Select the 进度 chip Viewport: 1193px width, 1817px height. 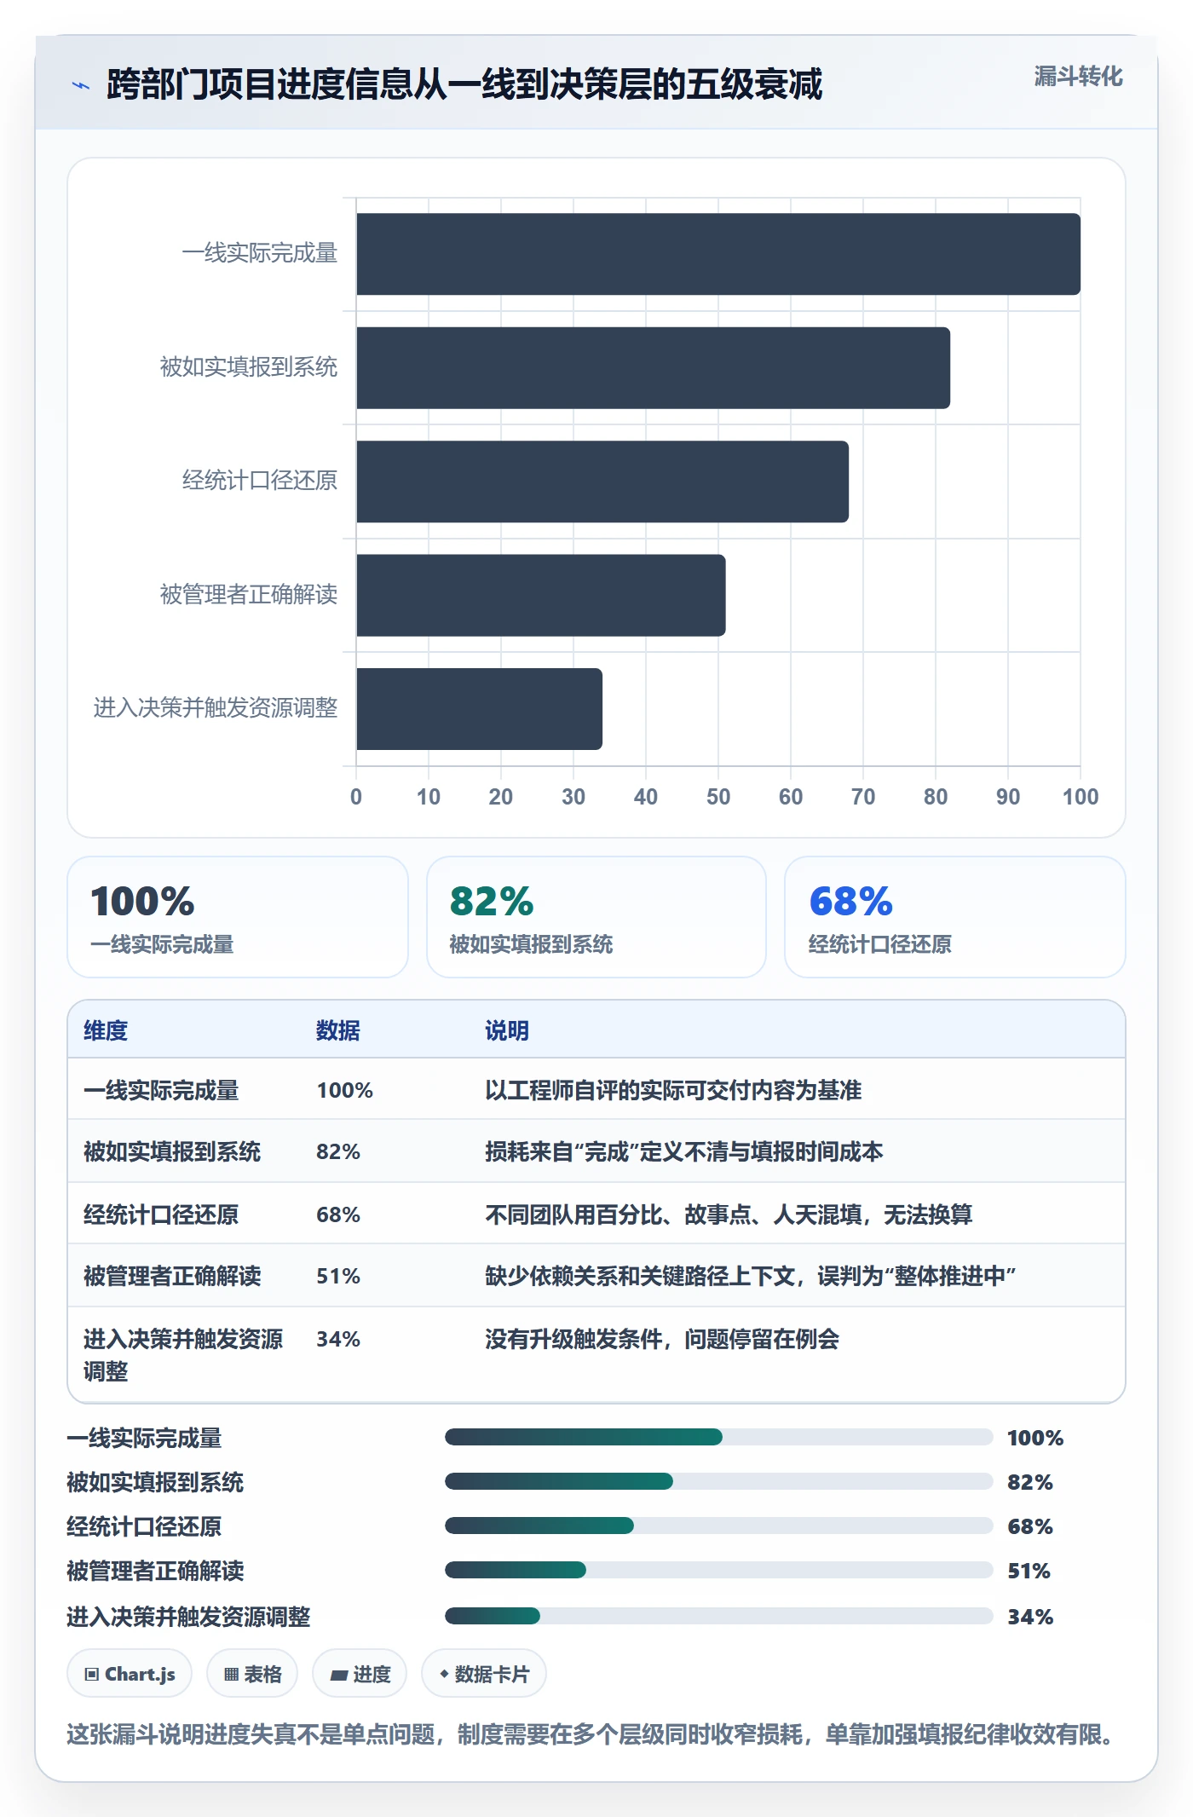[360, 1674]
